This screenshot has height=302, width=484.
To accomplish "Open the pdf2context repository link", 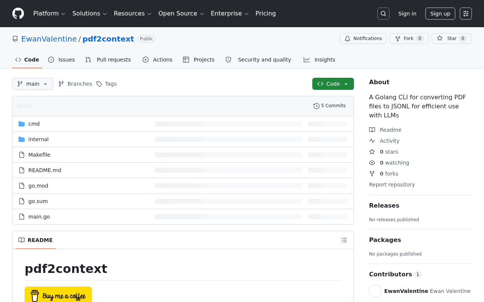I will point(108,39).
